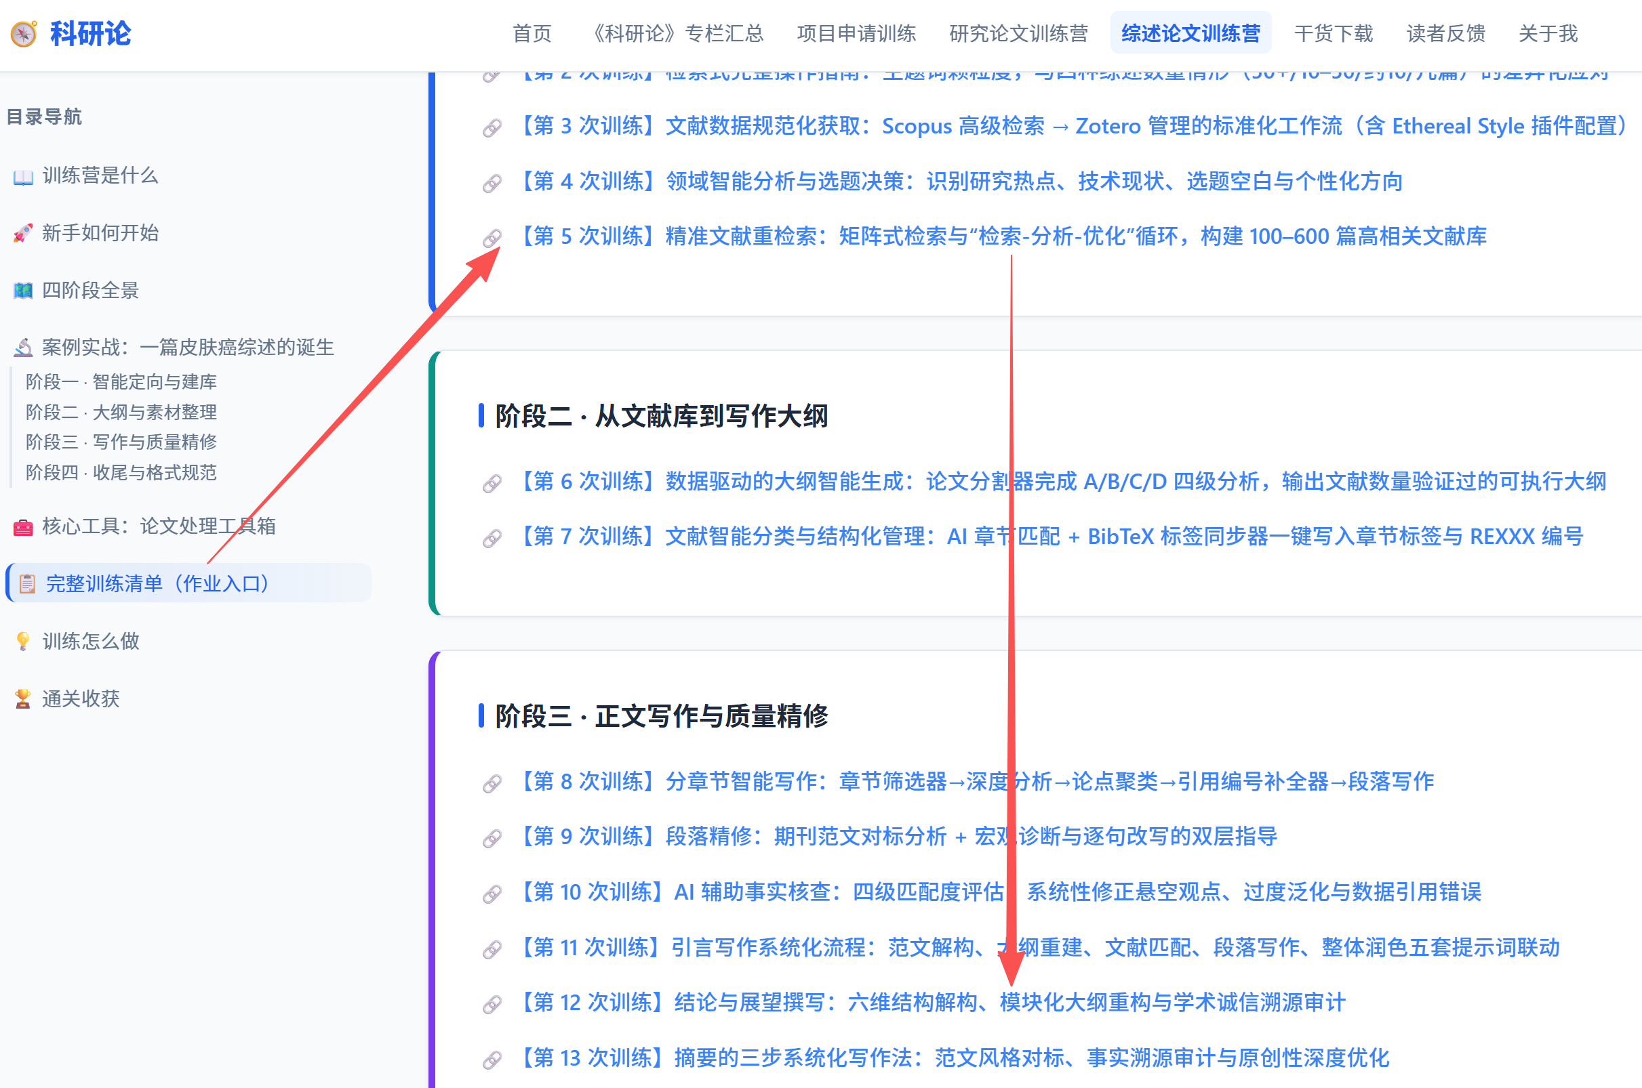
Task: Open 第 3 次训练 Scopus Zotero workflow link
Action: pos(1075,126)
